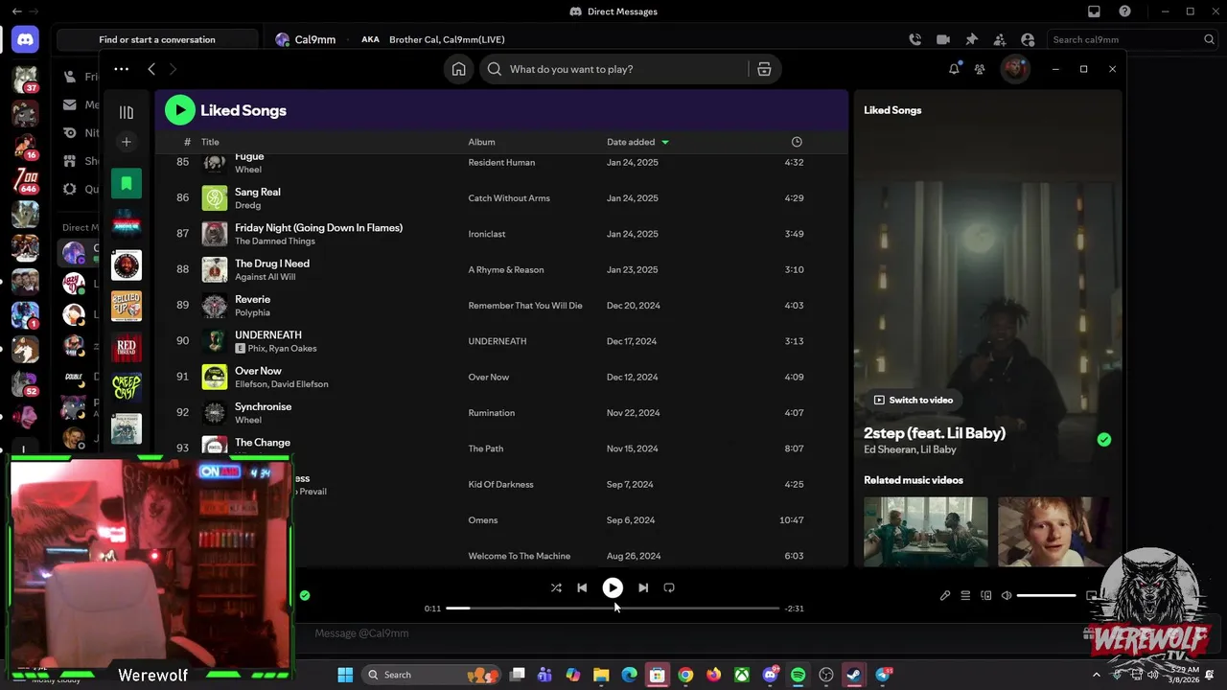Open Over Now album link

(x=489, y=378)
